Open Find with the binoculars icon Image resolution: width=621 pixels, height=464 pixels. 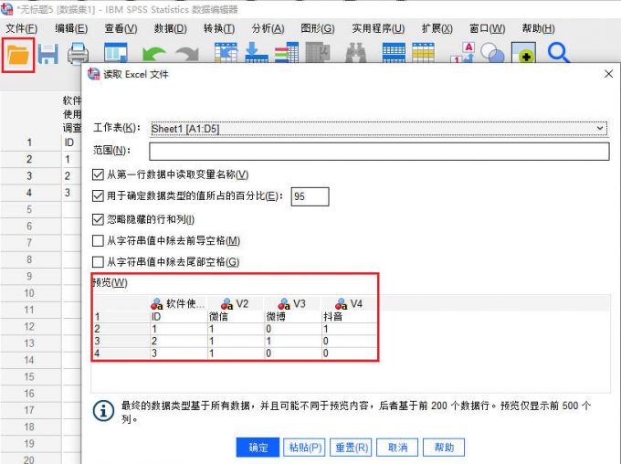tap(356, 53)
